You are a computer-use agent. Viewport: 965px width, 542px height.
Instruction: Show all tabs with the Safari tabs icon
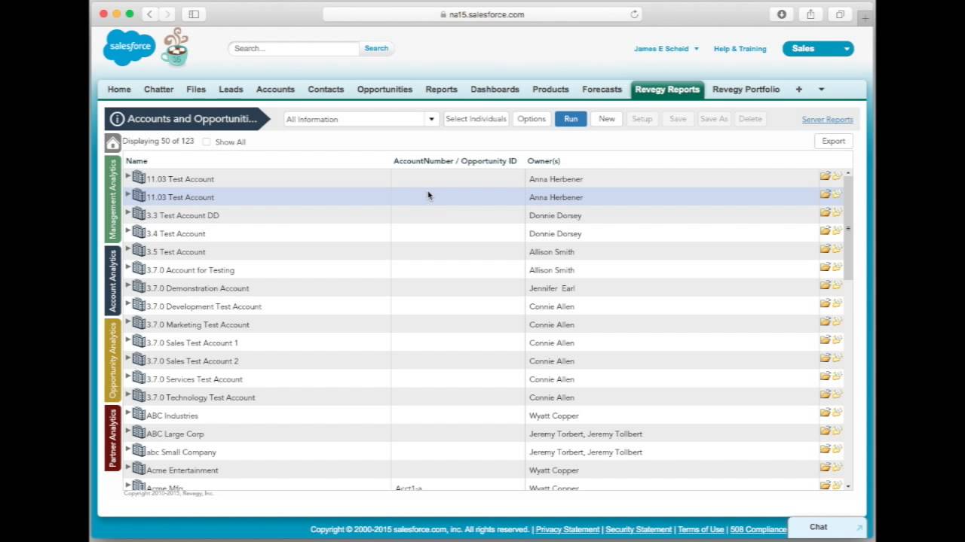click(839, 14)
